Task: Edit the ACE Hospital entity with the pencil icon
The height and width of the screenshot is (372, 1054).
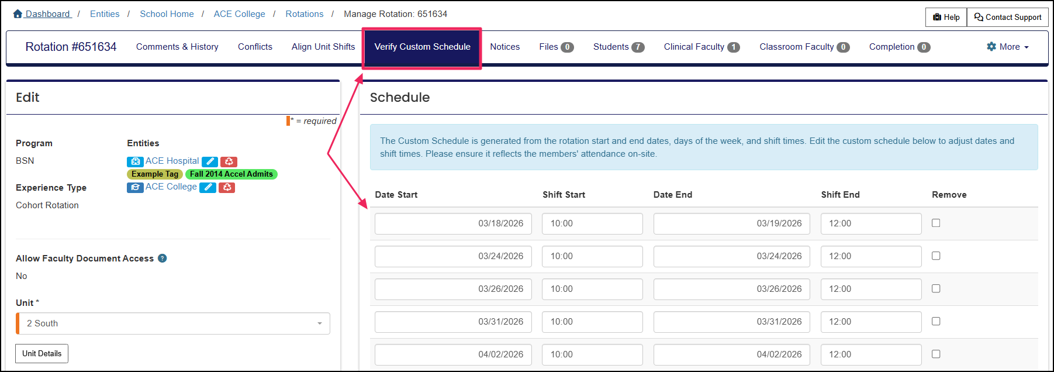Action: (x=210, y=161)
